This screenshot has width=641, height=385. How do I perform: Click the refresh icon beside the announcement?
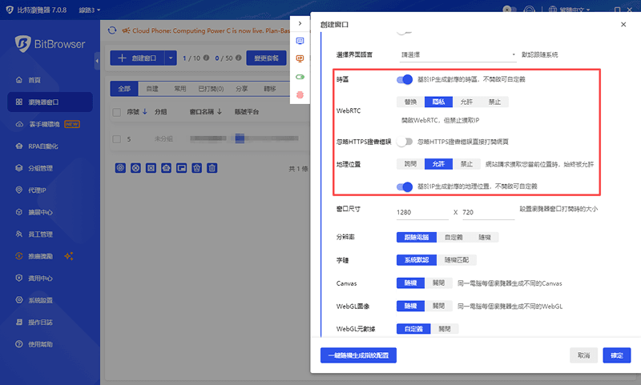(x=112, y=31)
